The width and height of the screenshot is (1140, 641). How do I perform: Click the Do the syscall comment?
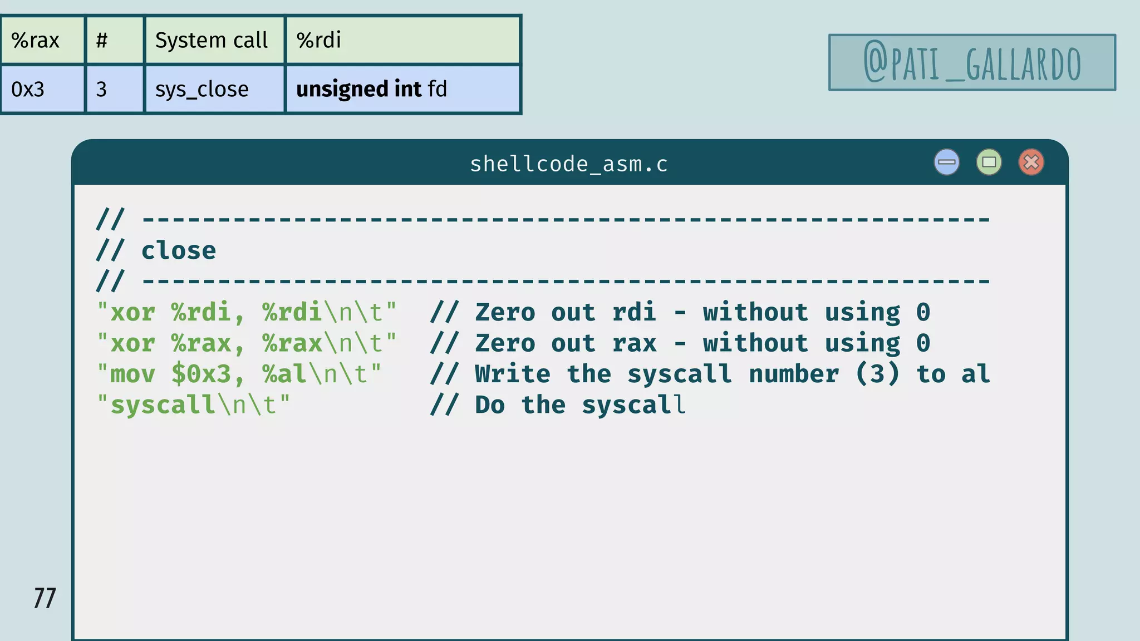(x=557, y=405)
